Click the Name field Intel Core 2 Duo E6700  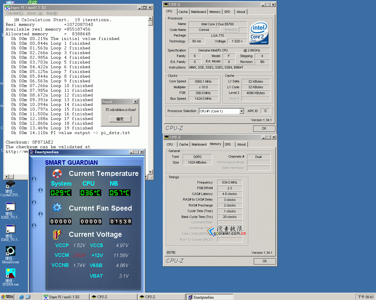coord(218,24)
